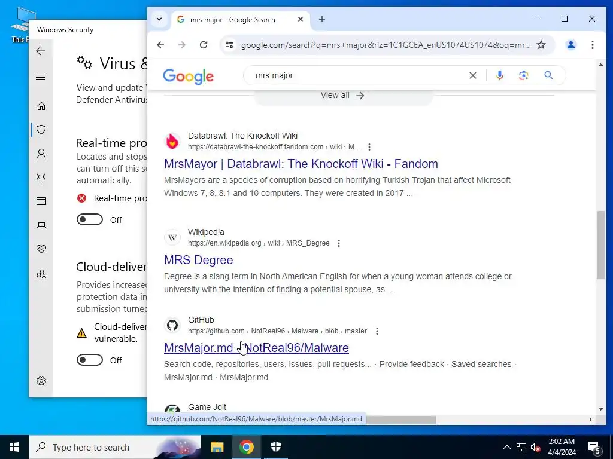The image size is (613, 459).
Task: Open Device performance & health heart icon
Action: click(x=41, y=249)
